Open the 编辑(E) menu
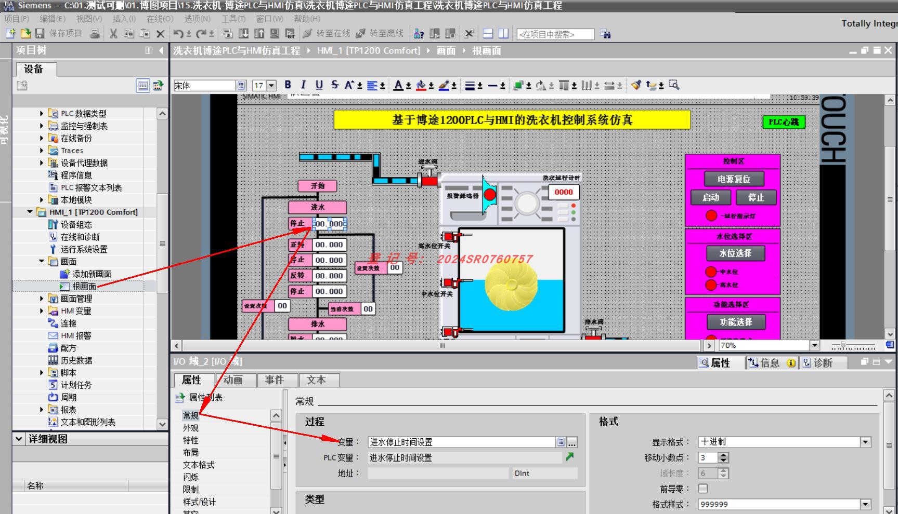Screen dimensions: 898x514 coord(53,19)
